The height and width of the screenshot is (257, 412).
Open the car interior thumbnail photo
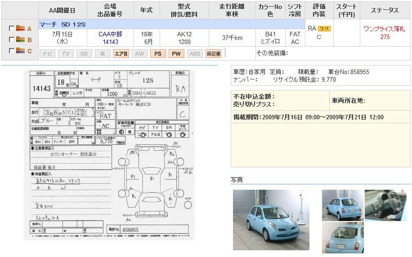385,205
